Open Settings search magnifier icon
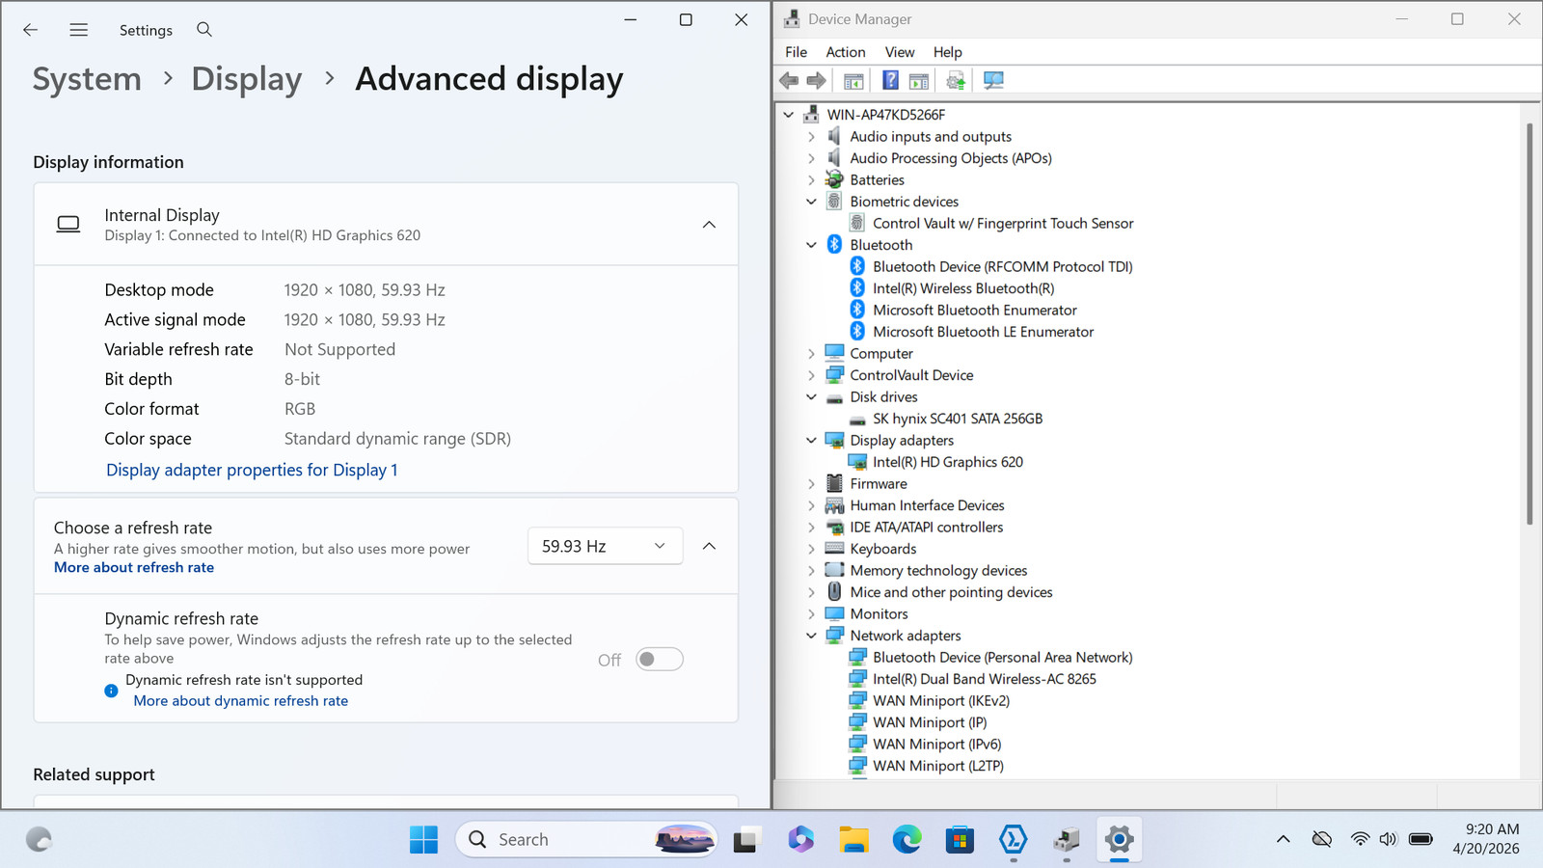This screenshot has height=868, width=1543. point(204,30)
